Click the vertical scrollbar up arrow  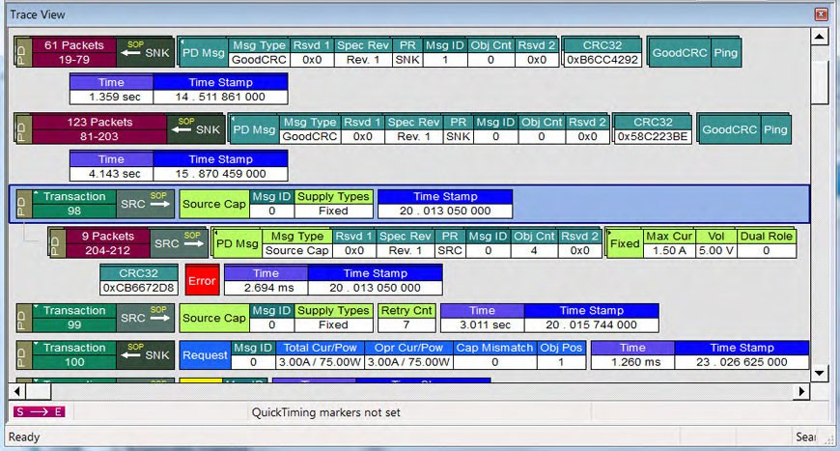820,37
